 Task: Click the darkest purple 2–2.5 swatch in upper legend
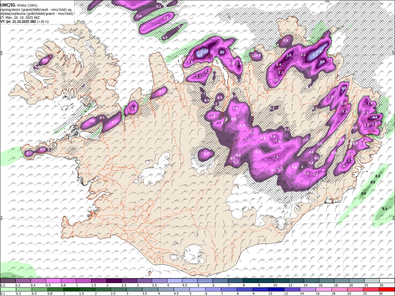(114, 281)
